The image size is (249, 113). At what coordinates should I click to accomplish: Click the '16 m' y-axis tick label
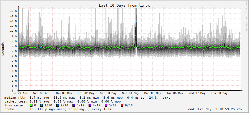click(x=14, y=11)
